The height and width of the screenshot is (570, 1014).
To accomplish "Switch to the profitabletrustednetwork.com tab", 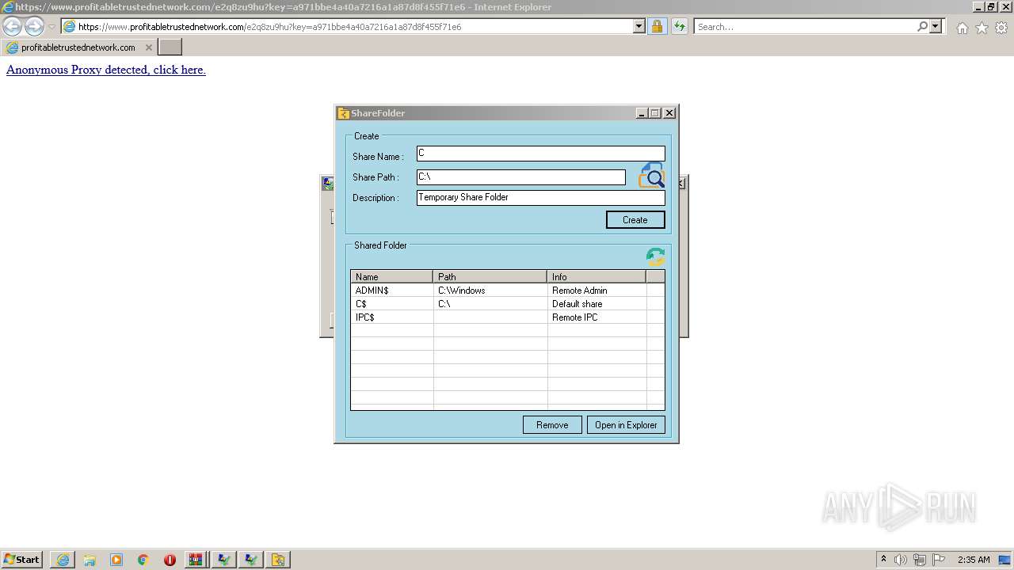I will pos(78,47).
